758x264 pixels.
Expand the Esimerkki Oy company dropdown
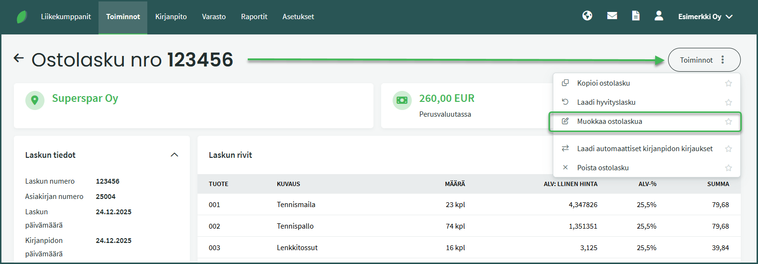(x=705, y=17)
